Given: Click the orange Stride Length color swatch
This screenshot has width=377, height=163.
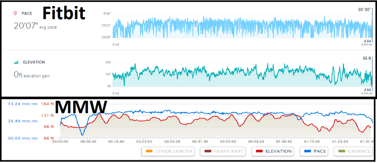Looking at the screenshot, I should tap(149, 151).
